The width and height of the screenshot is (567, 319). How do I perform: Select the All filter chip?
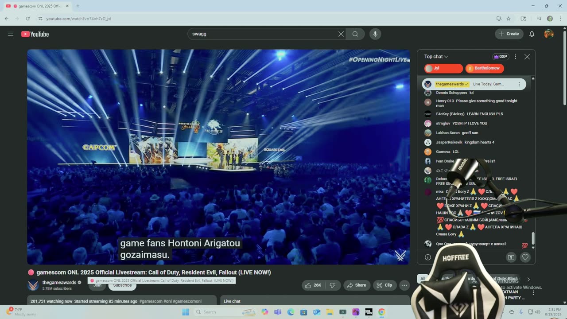[423, 279]
